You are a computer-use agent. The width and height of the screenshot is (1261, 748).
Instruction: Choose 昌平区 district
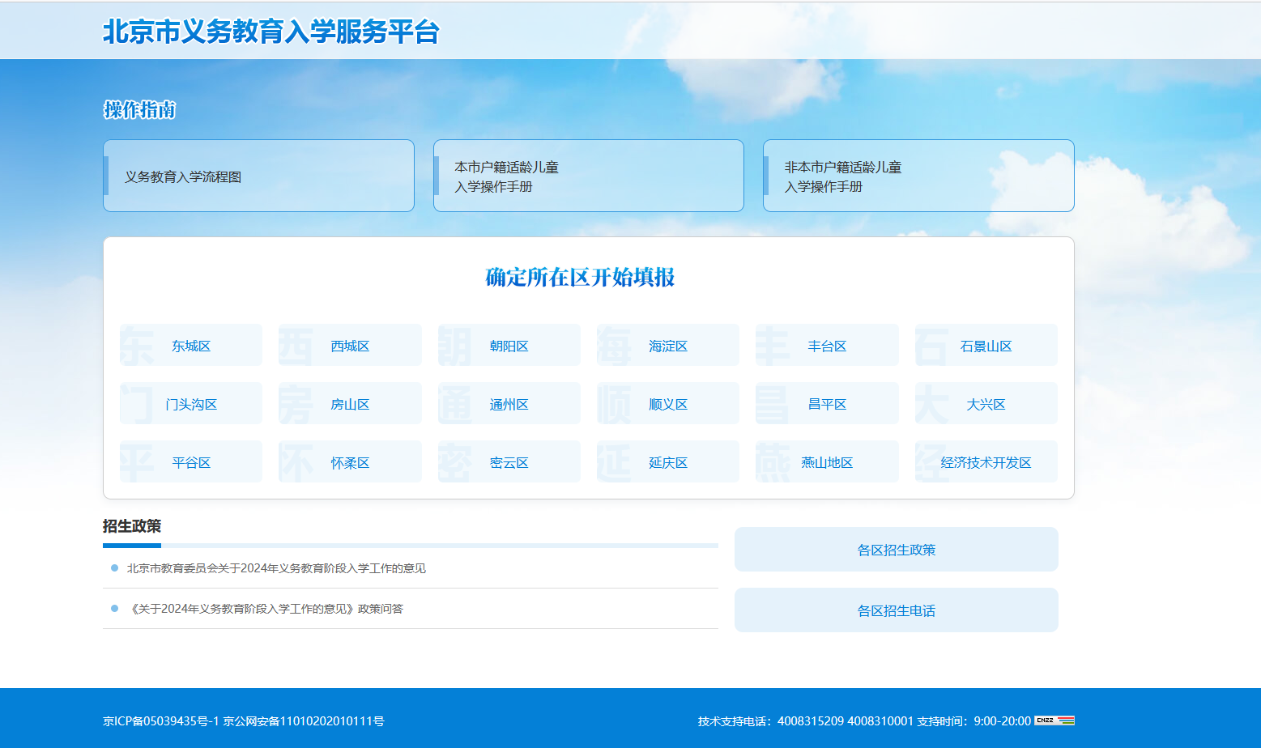(827, 404)
